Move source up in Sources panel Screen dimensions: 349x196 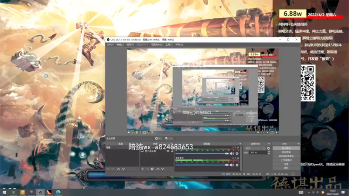(158, 169)
